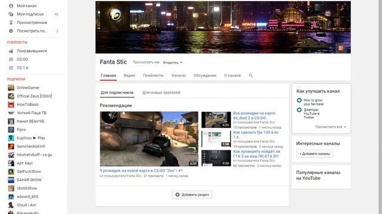This screenshot has height=214, width=382.
Task: Click the ПОДПИСКИ section header
Action: point(16,79)
